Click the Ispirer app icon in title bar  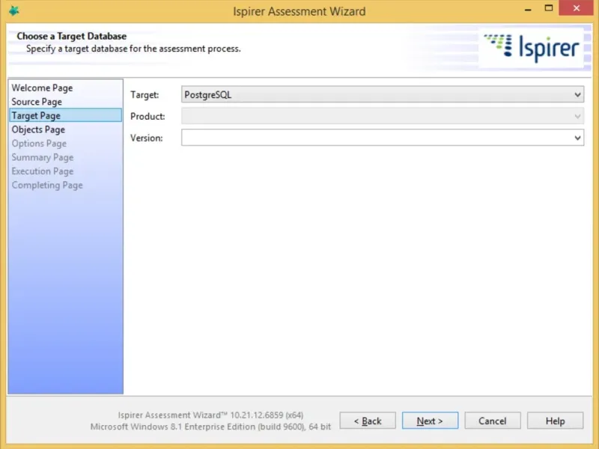[x=14, y=10]
